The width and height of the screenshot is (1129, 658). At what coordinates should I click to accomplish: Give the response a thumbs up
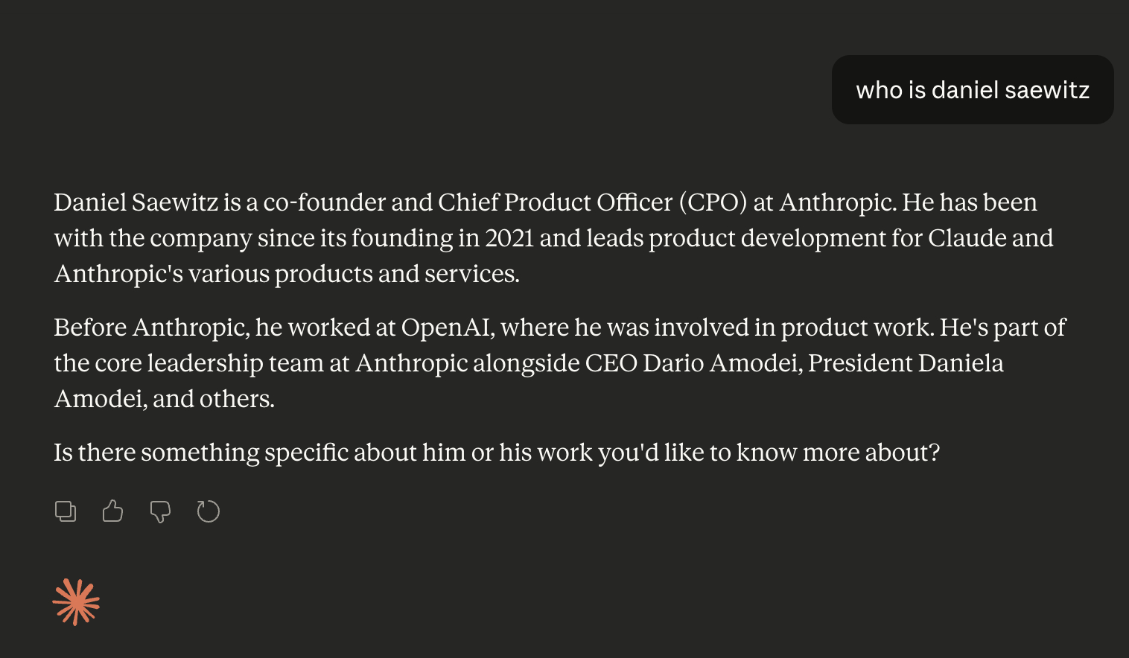click(112, 511)
